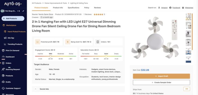Click the Dashboard gauge icon
Image resolution: width=198 pixels, height=95 pixels.
pos(3,57)
